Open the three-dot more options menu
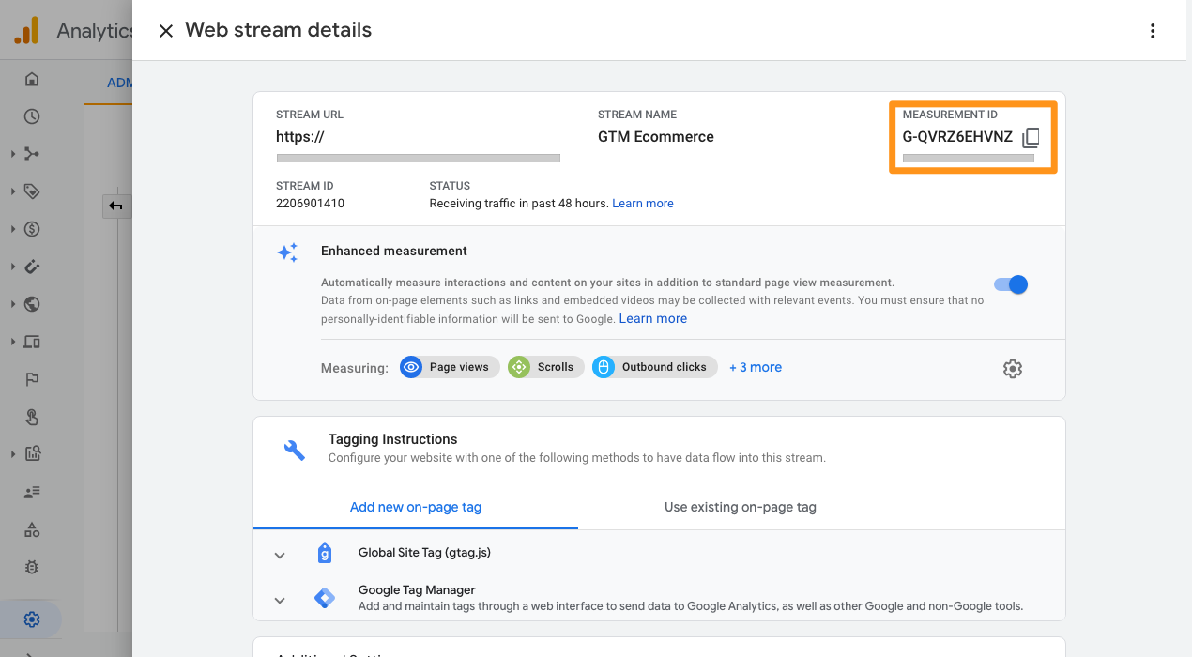The width and height of the screenshot is (1192, 657). (1153, 31)
